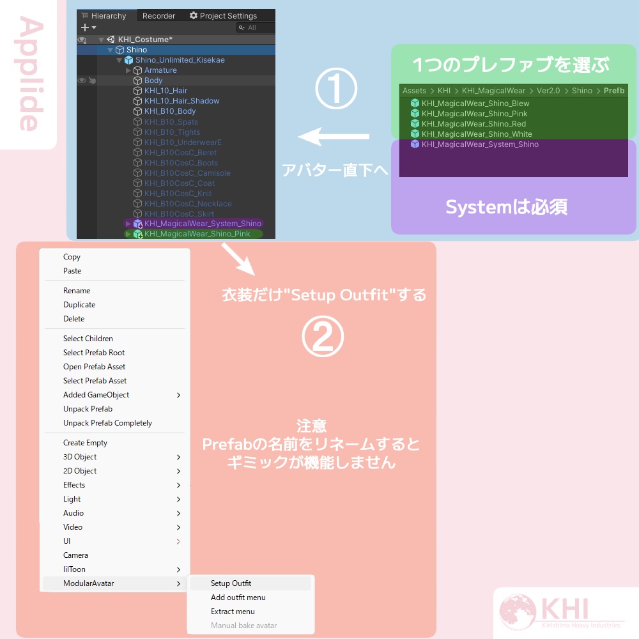This screenshot has width=639, height=639.
Task: Click the KHI_MagicalWear_Shino_Blew prefab asset icon
Action: (415, 103)
